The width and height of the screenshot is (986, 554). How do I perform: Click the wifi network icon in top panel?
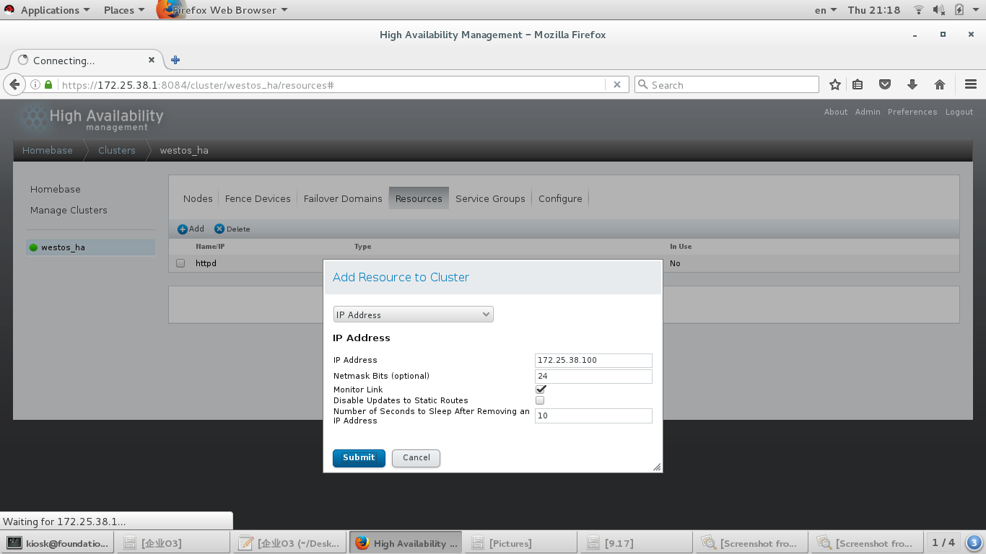point(919,10)
